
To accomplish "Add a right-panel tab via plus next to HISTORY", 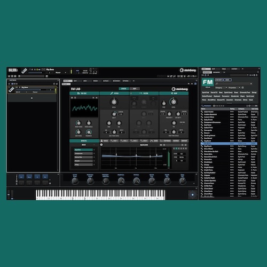I will pyautogui.click(x=242, y=69).
